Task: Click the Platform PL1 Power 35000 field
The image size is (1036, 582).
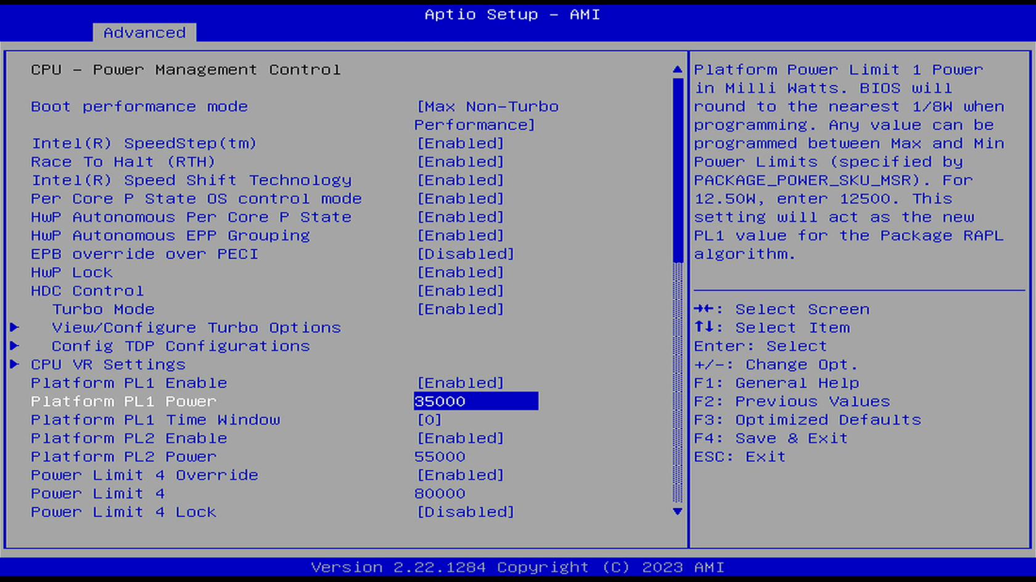Action: tap(475, 402)
